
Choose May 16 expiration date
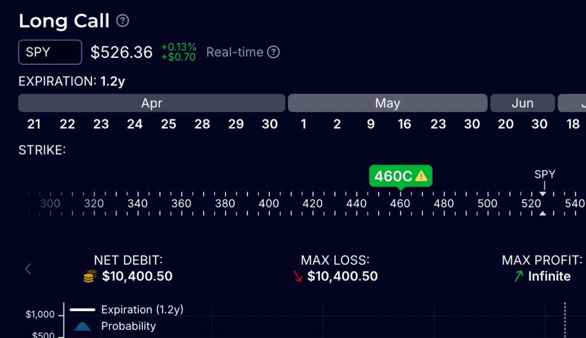(x=405, y=124)
